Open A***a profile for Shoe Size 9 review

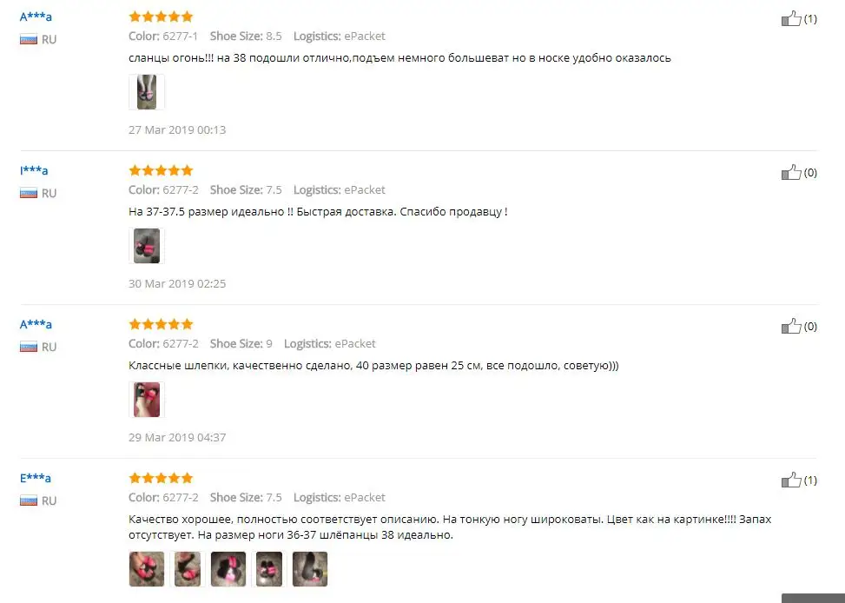click(36, 324)
